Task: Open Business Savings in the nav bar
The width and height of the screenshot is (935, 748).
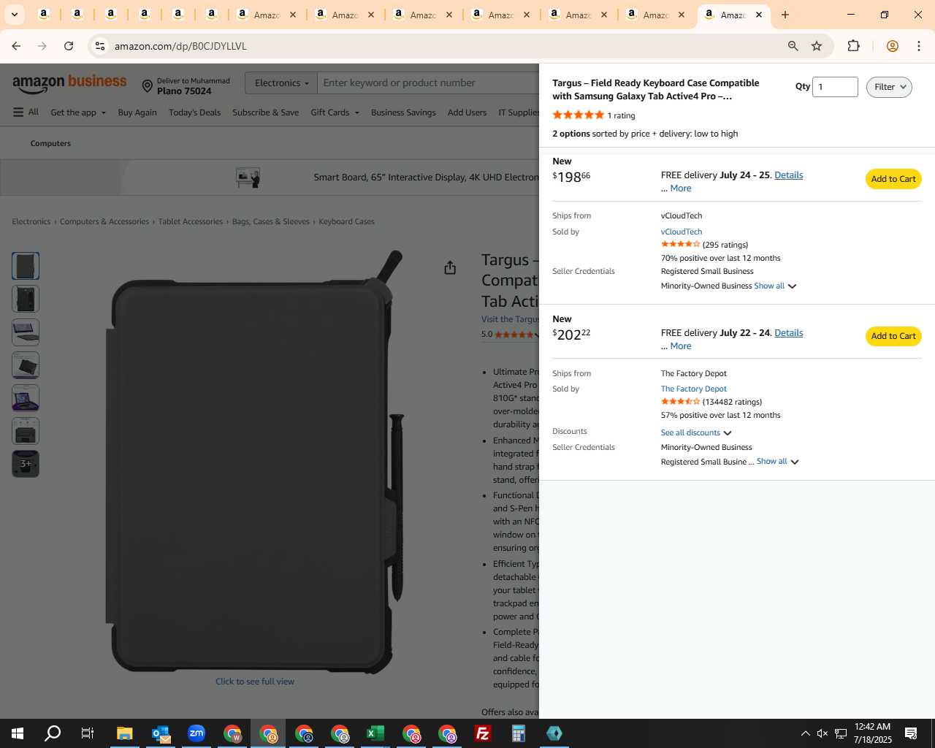Action: coord(403,112)
